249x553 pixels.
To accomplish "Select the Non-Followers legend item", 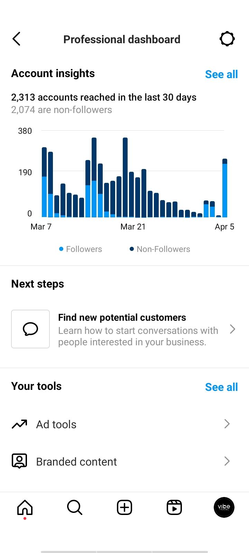I will 160,249.
